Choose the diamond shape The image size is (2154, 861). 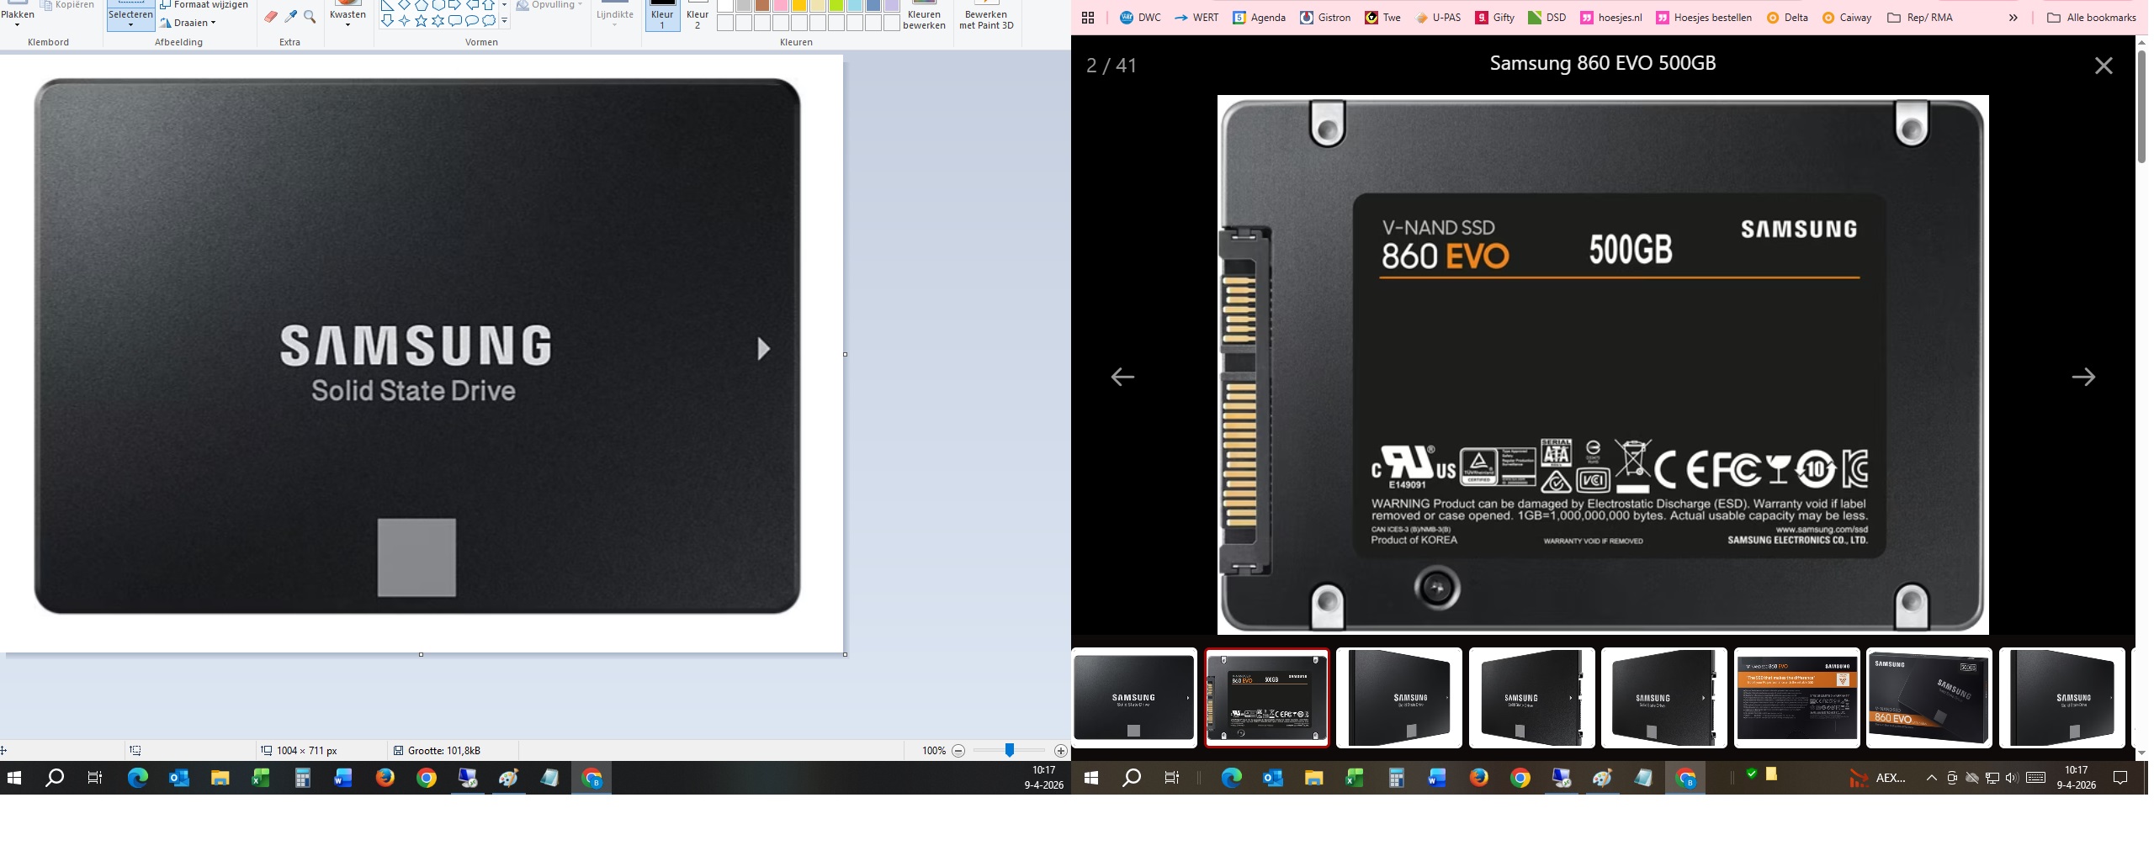(404, 4)
